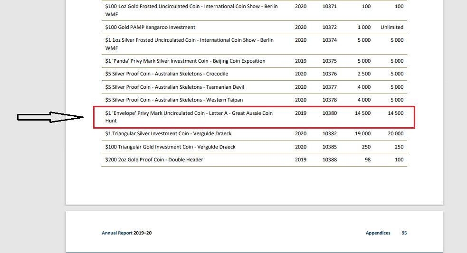Viewport: 467px width, 253px height.
Task: Click product code 10382
Action: (x=330, y=134)
